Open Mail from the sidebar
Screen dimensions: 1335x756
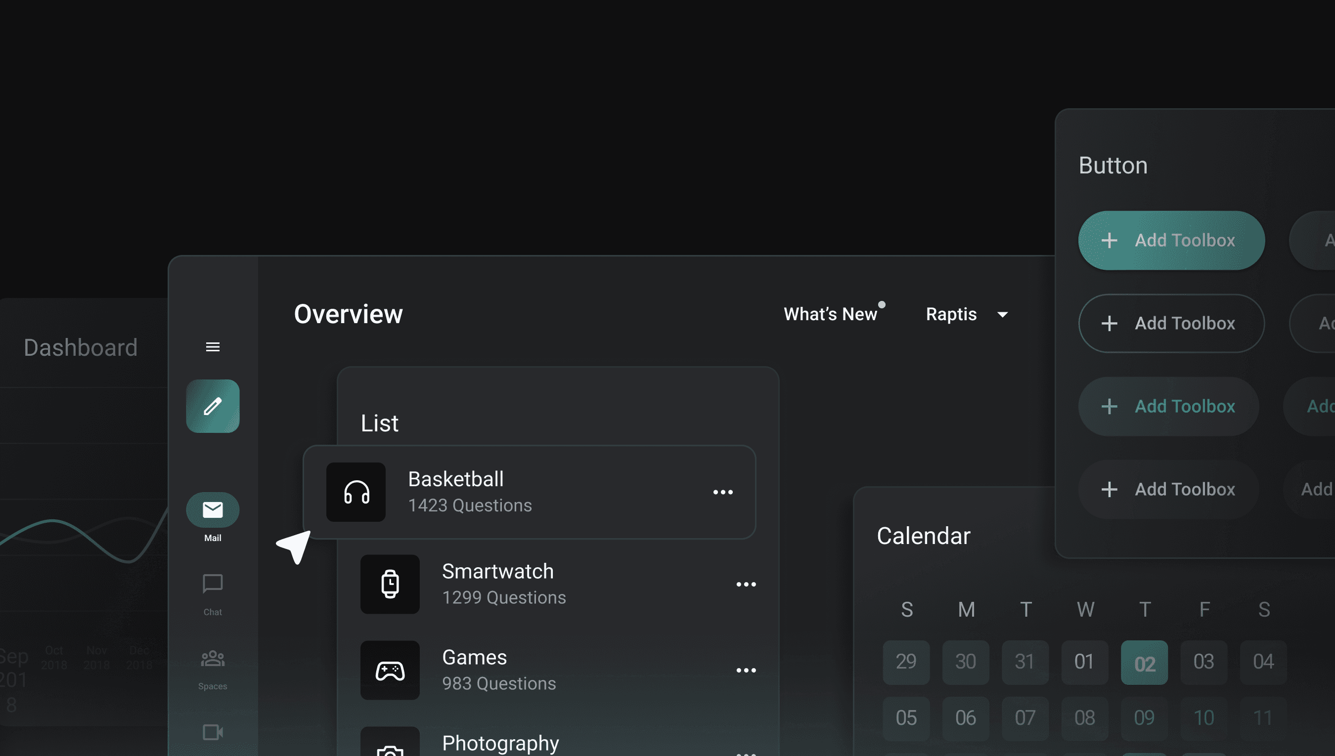(x=213, y=517)
